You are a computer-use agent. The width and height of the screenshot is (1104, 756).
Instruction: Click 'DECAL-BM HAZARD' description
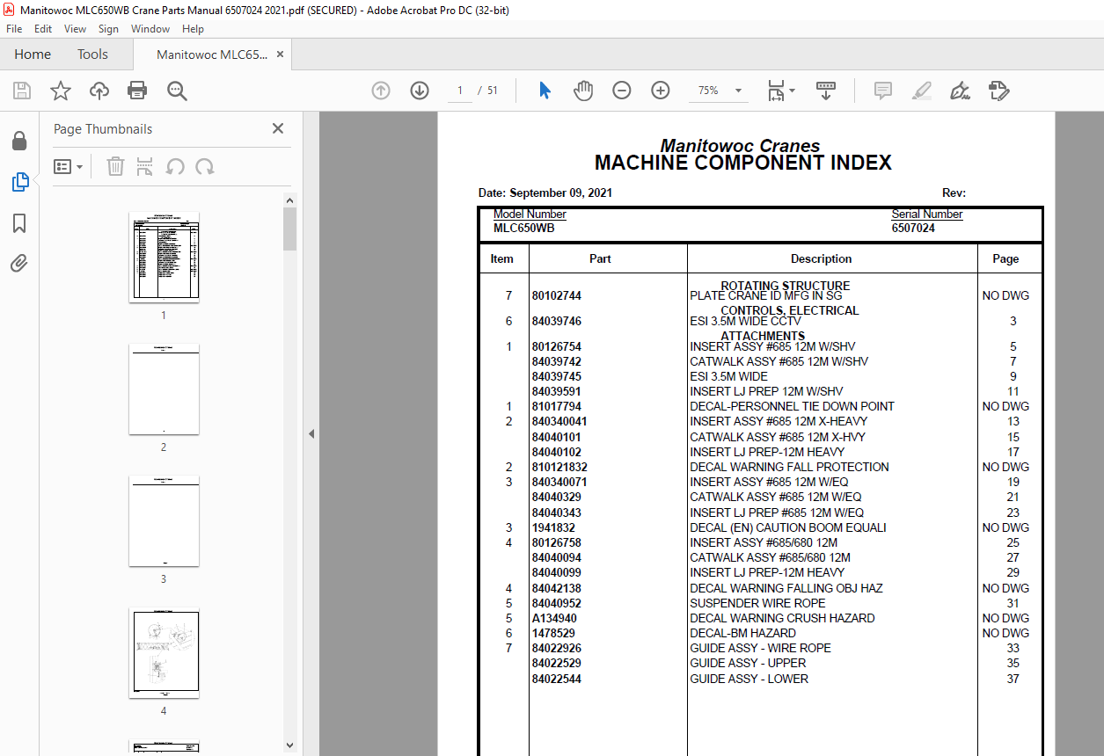pos(742,633)
